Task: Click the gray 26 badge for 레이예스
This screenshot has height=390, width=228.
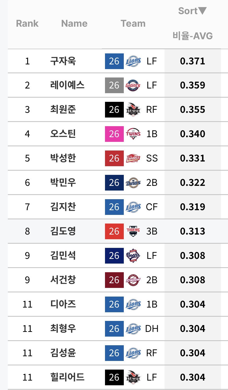Action: 114,85
